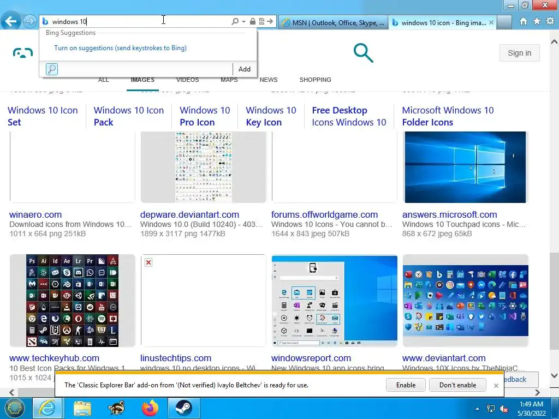559x419 pixels.
Task: Switch to the MSN Outlook Office Skype tab
Action: (x=333, y=22)
